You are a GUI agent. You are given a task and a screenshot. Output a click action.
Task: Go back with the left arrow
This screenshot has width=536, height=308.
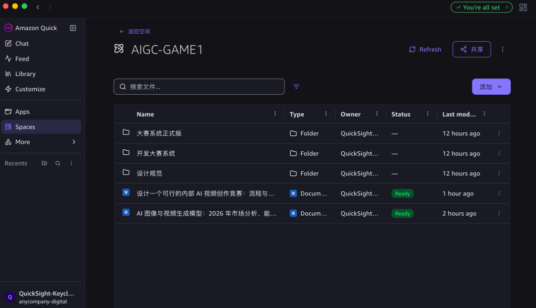click(x=38, y=7)
